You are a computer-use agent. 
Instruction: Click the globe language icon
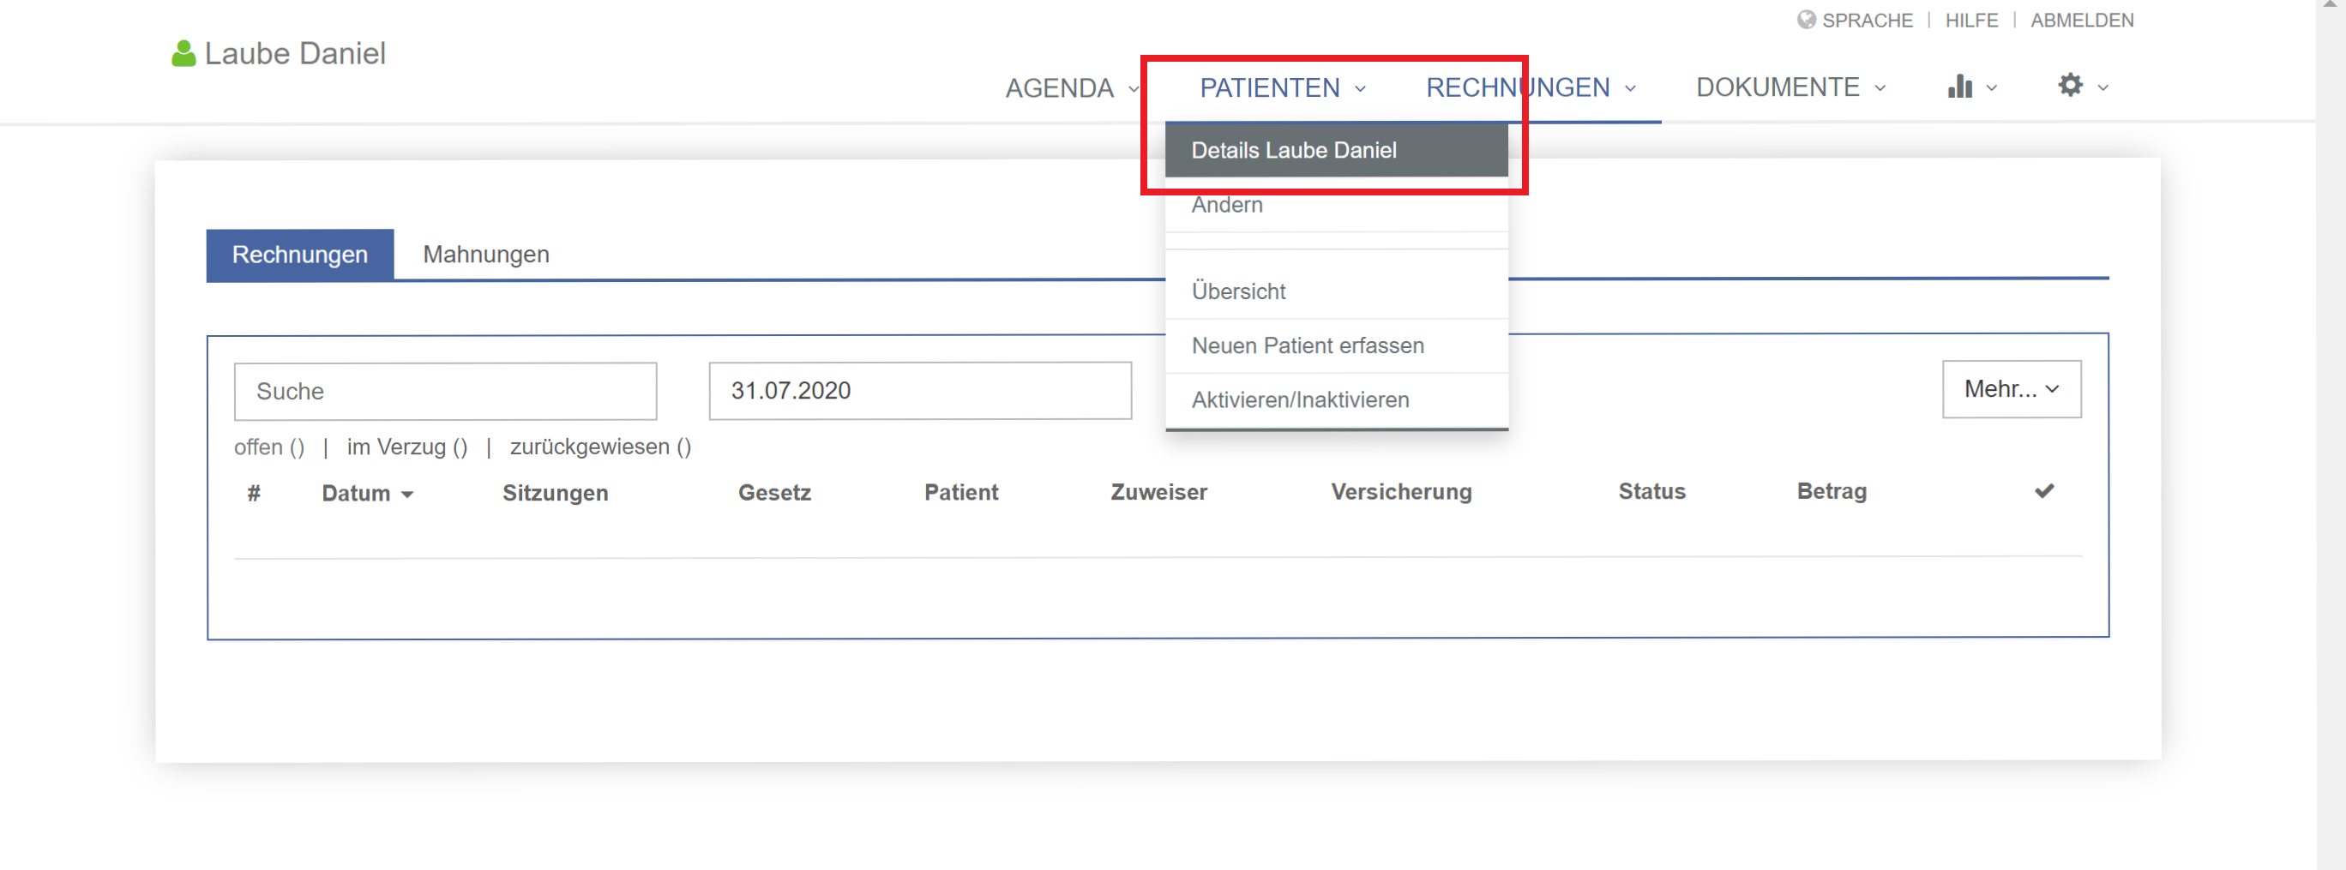click(1806, 20)
